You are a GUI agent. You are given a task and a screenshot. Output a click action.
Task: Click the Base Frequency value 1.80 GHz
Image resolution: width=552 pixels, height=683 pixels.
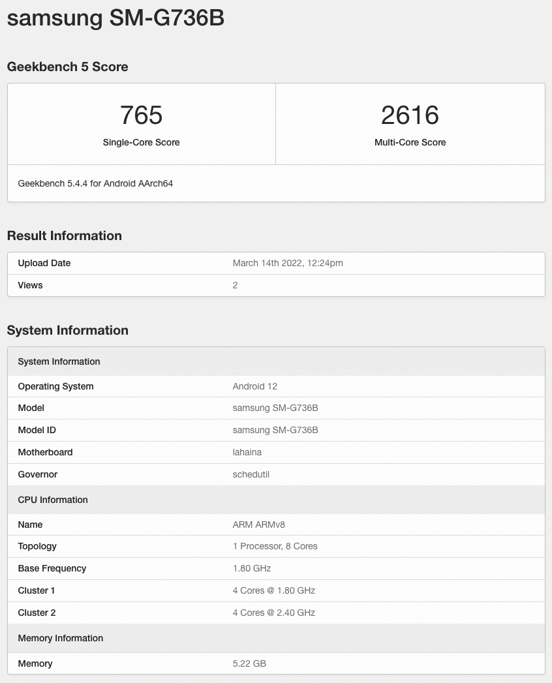pos(251,568)
